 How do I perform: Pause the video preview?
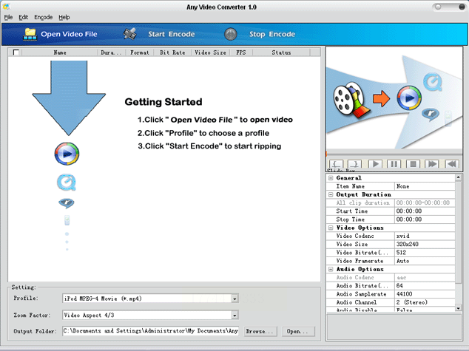[394, 164]
